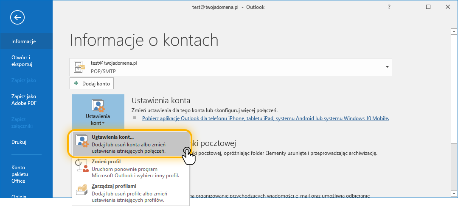Maximize the Outlook window
Screen dimensions: 458x206
pyautogui.click(x=428, y=7)
